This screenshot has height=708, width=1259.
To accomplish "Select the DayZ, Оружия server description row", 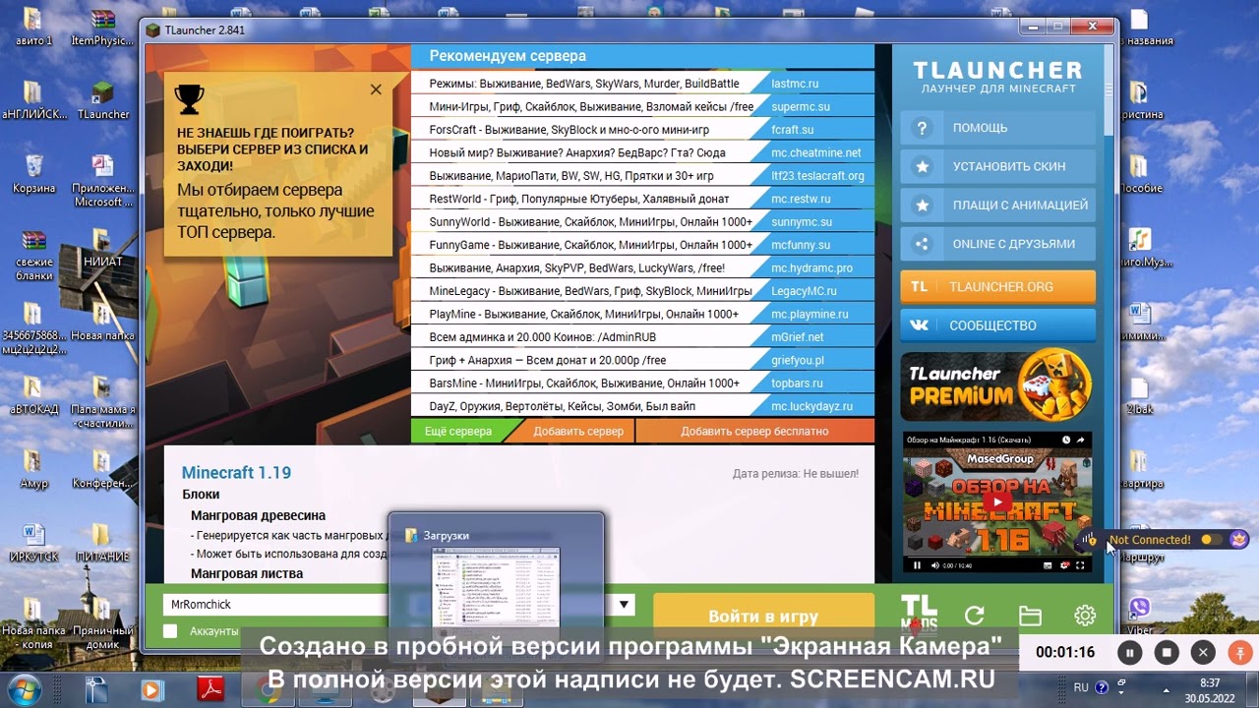I will point(585,406).
